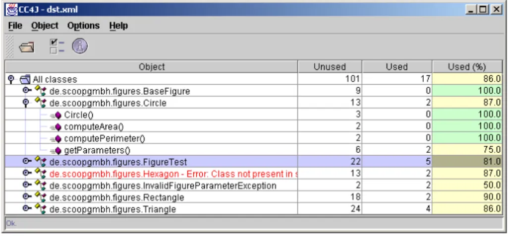
Task: Expand the Rectangle class node
Action: click(x=27, y=196)
